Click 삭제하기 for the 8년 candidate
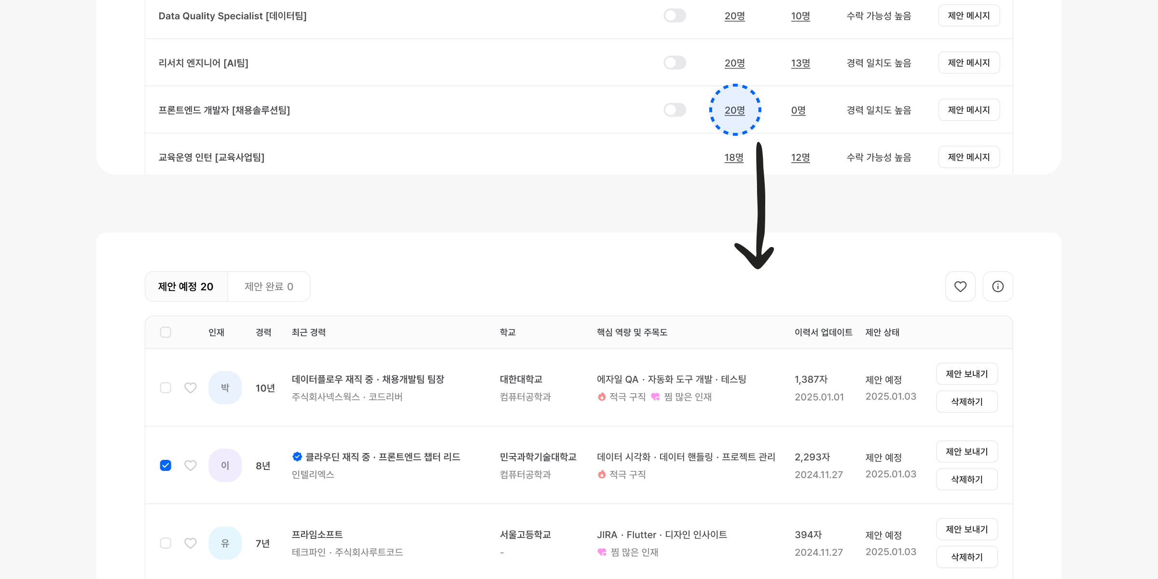Screen dimensions: 1158x579 967,479
